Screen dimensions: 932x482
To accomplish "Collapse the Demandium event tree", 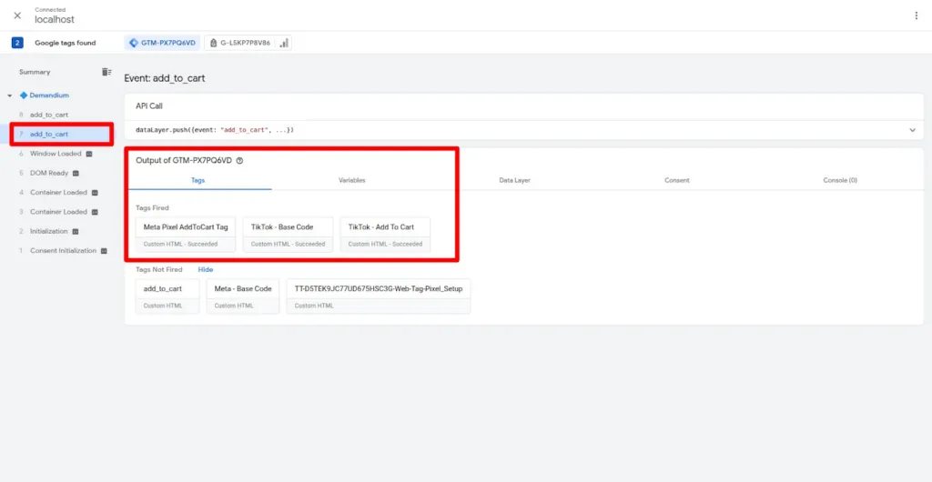I will tap(9, 95).
